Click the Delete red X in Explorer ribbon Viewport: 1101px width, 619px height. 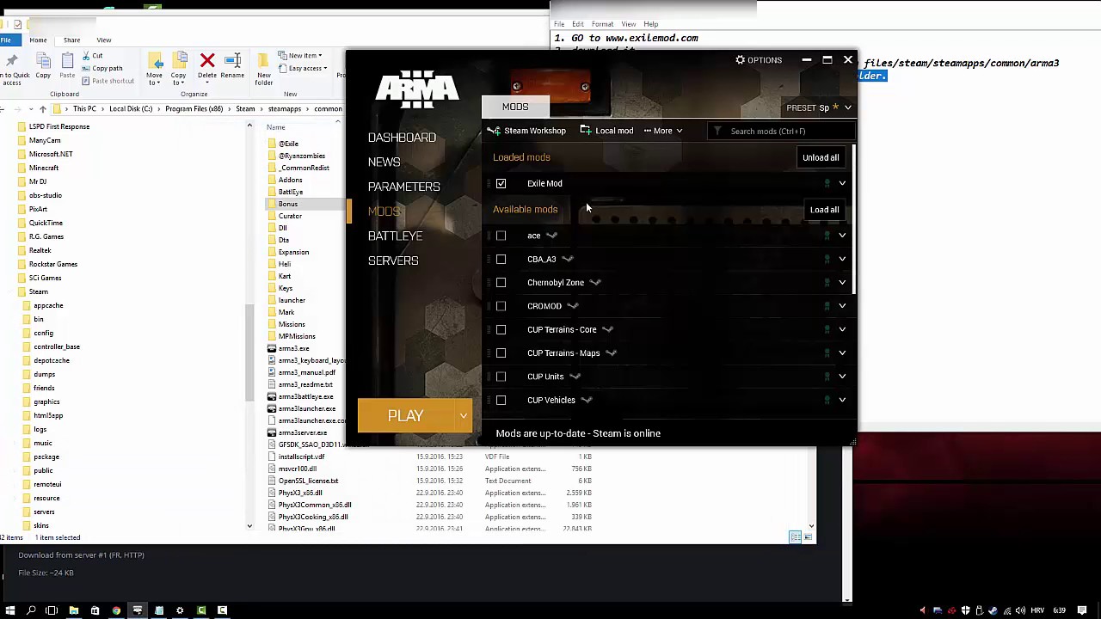pyautogui.click(x=207, y=60)
